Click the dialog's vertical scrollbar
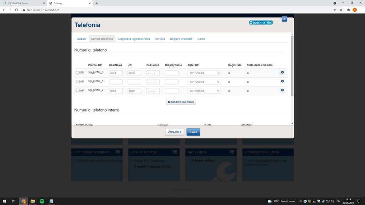 [x=292, y=66]
